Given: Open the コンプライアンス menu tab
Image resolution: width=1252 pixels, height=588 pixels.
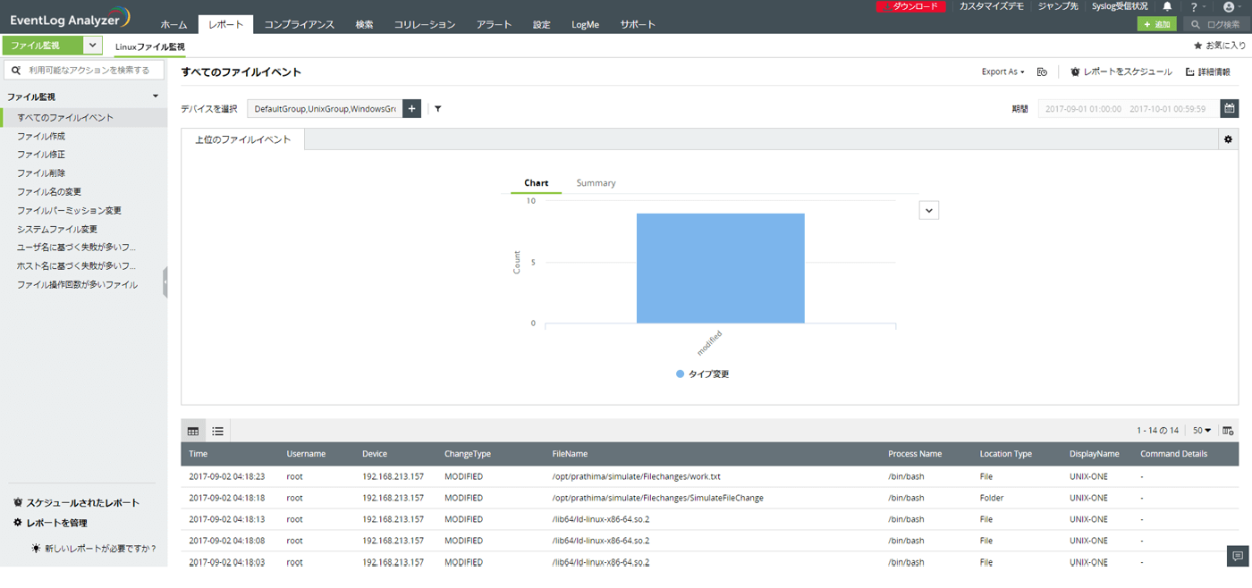Looking at the screenshot, I should coord(299,24).
